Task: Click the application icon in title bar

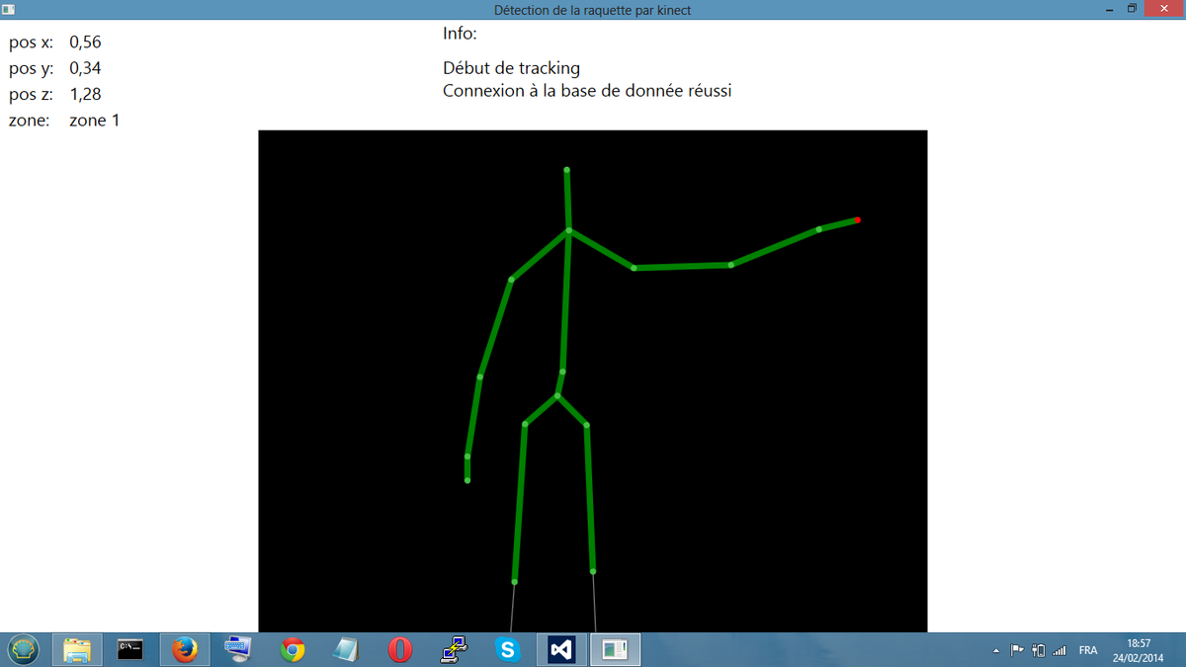Action: [x=8, y=9]
